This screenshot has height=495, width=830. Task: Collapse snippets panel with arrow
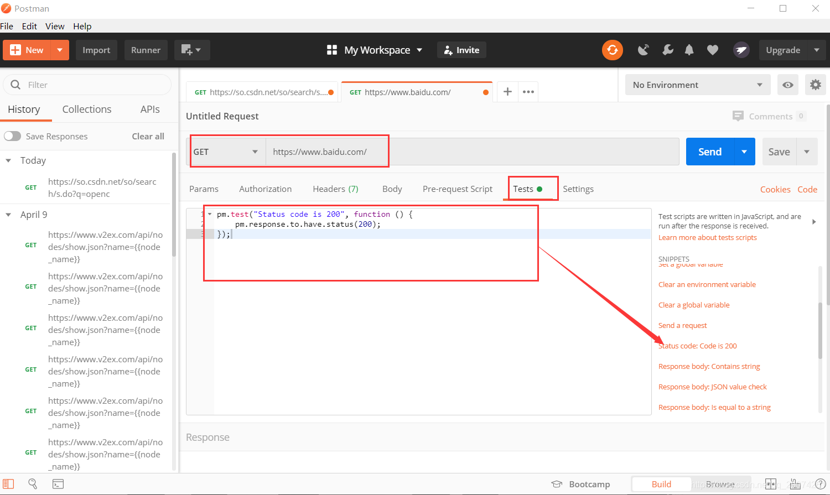coord(814,222)
